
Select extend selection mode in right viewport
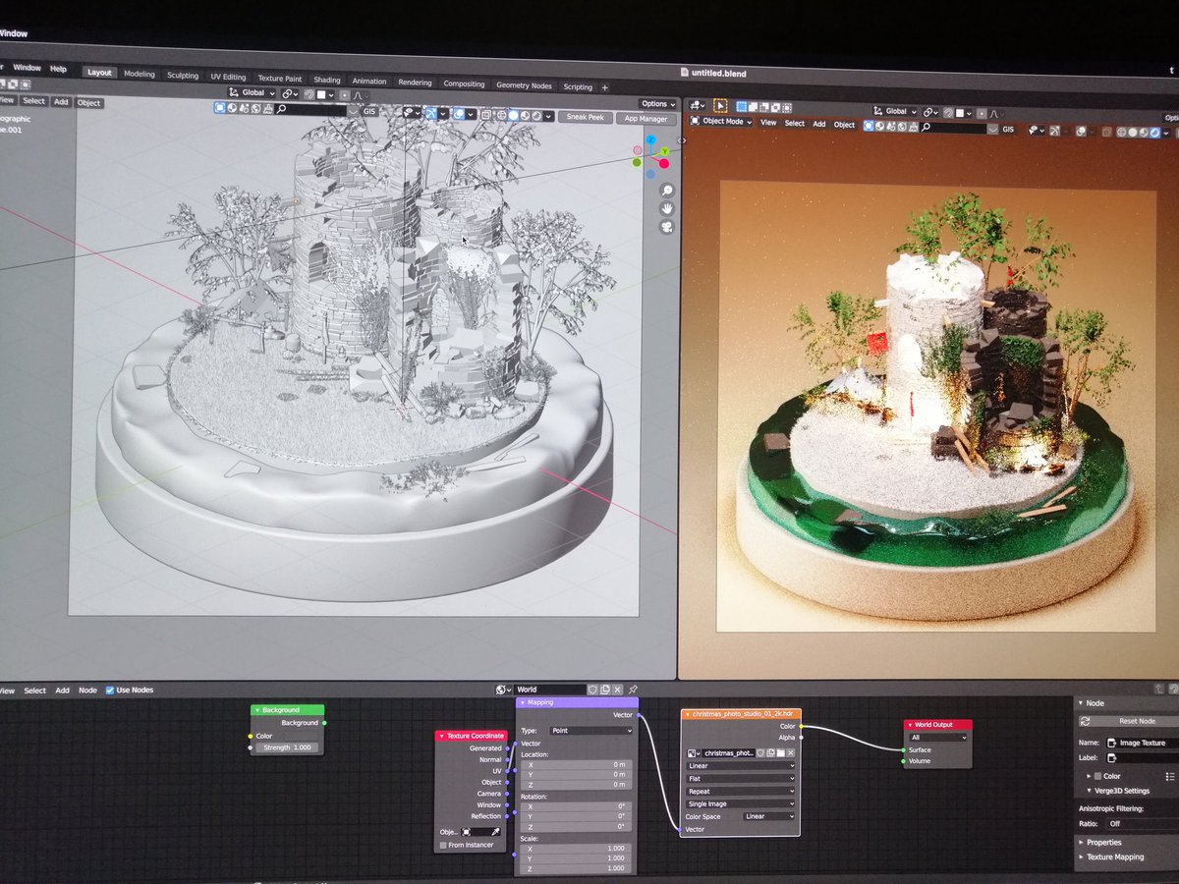753,106
